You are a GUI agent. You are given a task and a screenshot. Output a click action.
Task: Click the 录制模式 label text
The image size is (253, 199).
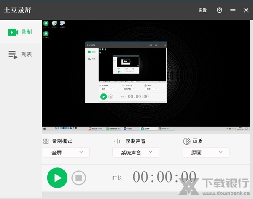pos(62,141)
